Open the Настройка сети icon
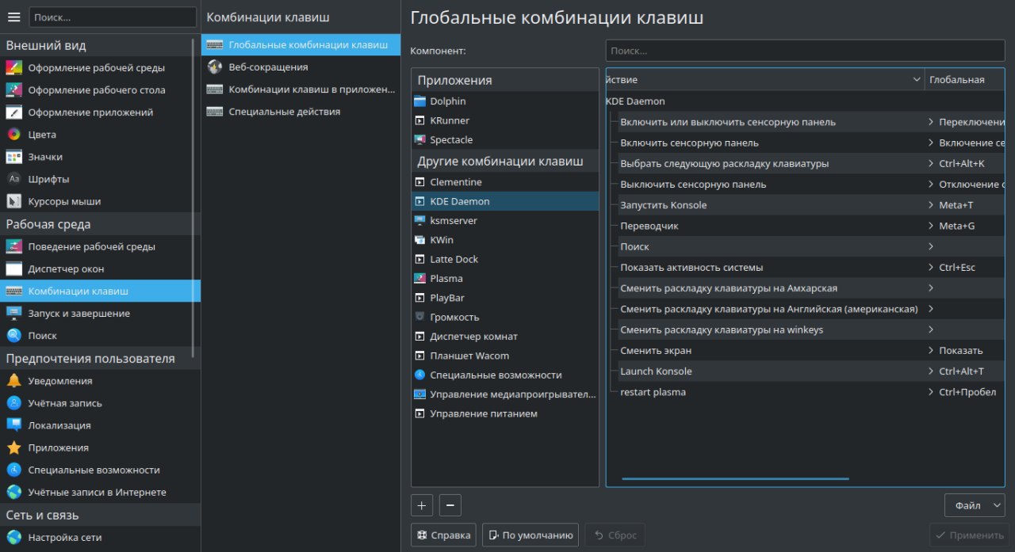The width and height of the screenshot is (1015, 552). pos(13,538)
